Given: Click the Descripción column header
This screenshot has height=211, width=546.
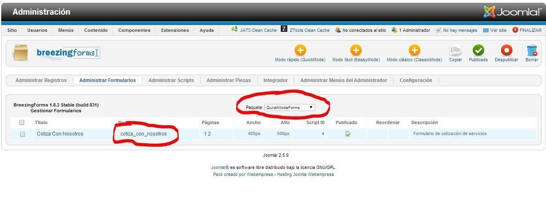Looking at the screenshot, I should point(424,123).
